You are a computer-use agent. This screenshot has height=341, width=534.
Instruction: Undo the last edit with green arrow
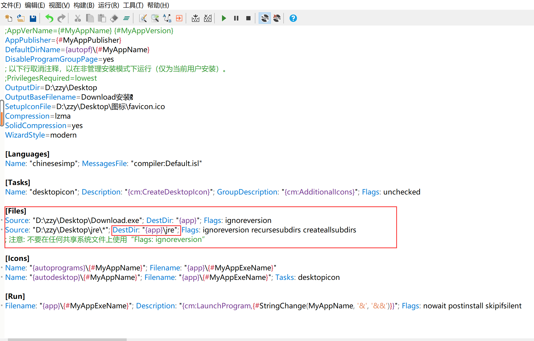[x=49, y=18]
